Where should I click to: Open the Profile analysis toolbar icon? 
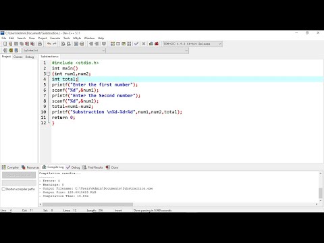[151, 44]
